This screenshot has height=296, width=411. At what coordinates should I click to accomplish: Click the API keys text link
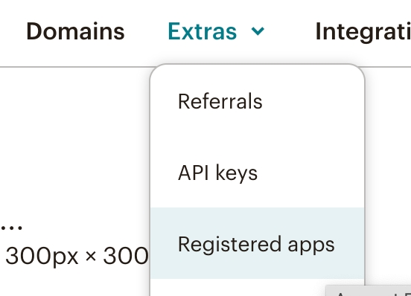point(218,173)
